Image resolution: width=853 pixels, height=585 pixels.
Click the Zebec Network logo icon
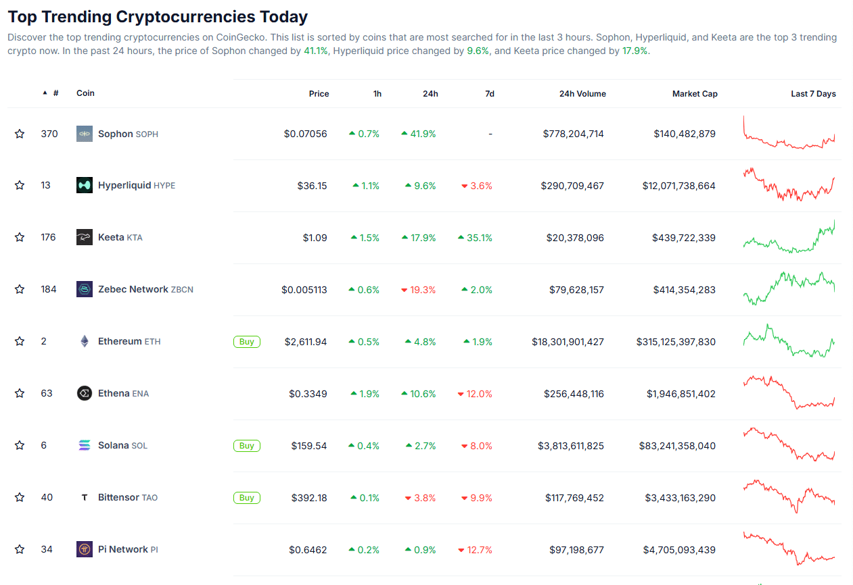84,289
